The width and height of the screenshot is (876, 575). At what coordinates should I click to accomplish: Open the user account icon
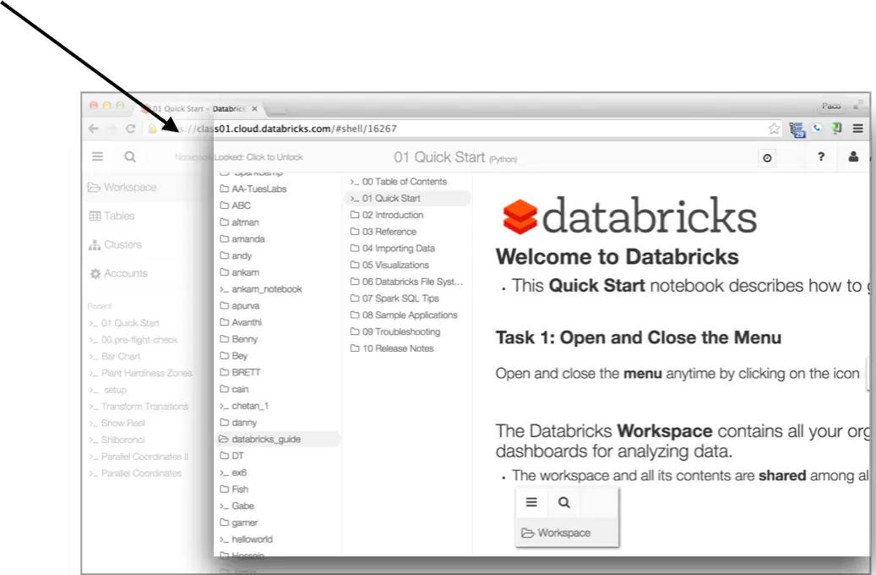[x=853, y=156]
